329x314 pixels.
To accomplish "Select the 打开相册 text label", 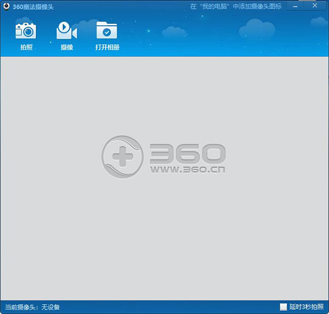I will pos(107,48).
